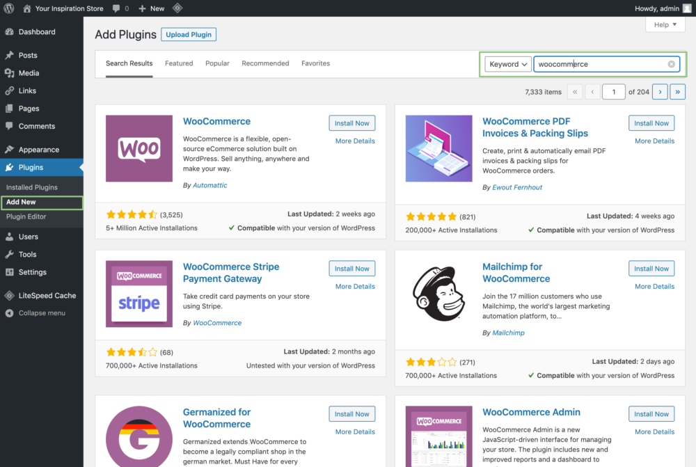Open the Ewout Fernhout author link
Image resolution: width=696 pixels, height=467 pixels.
(517, 187)
